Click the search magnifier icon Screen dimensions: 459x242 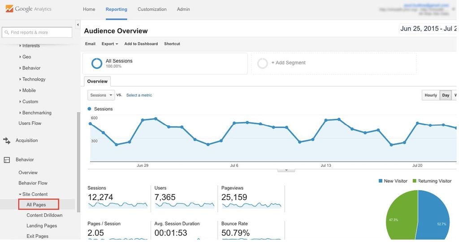[6, 33]
